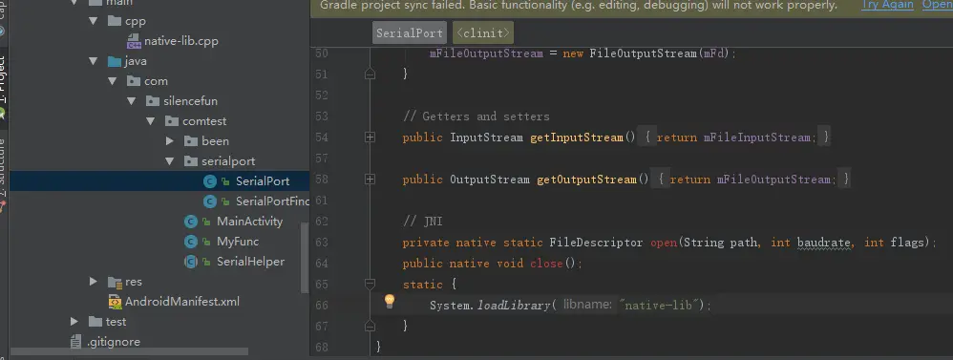Click the project tree vertical scrollbar
The height and width of the screenshot is (360, 953).
coord(305,257)
